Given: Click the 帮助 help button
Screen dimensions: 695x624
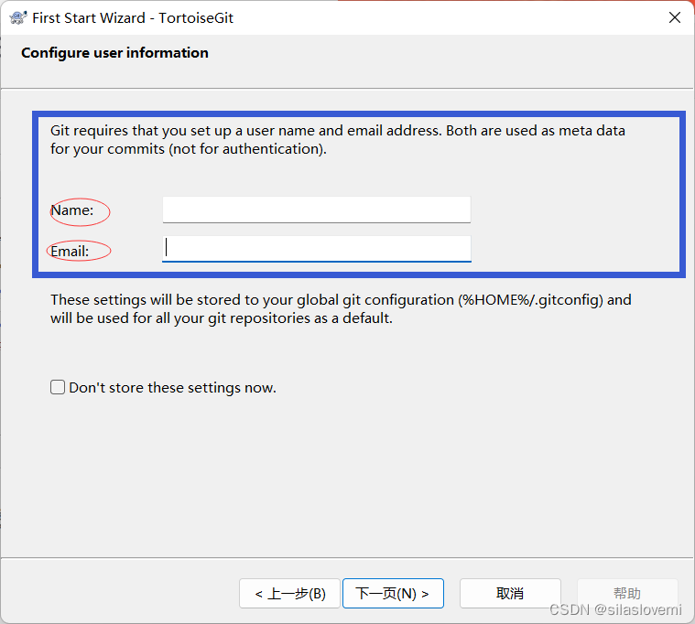Looking at the screenshot, I should tap(627, 594).
